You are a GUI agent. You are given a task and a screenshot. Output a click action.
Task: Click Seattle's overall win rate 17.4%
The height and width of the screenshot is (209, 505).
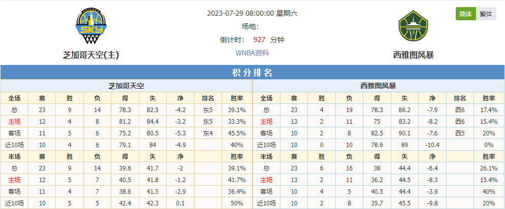[489, 110]
